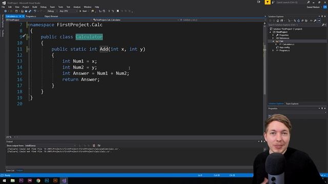Image resolution: width=328 pixels, height=184 pixels.
Task: Click the Solution Explorer Collapse All icon
Action: point(302,20)
